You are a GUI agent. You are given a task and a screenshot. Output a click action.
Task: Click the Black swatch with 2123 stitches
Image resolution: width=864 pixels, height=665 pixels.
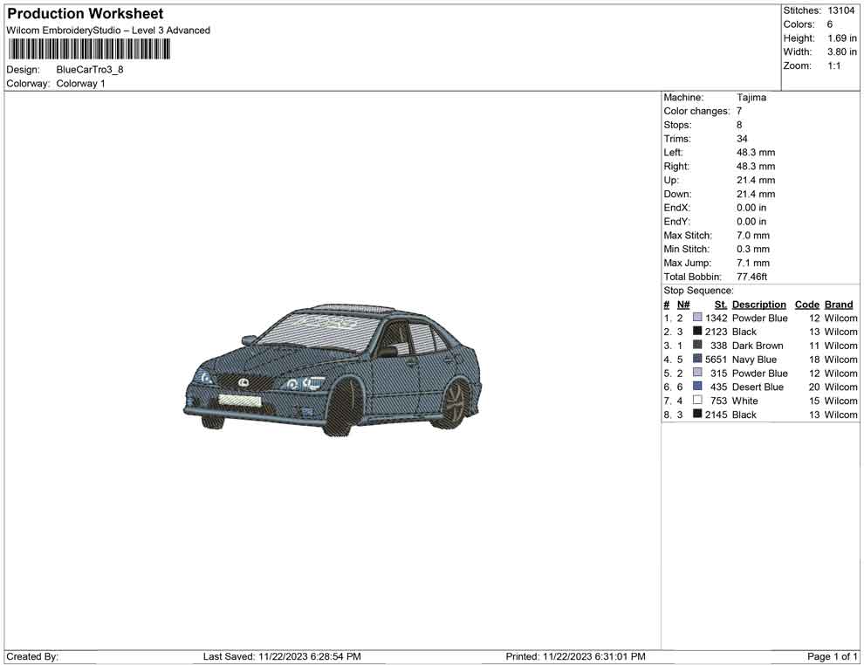pos(697,332)
